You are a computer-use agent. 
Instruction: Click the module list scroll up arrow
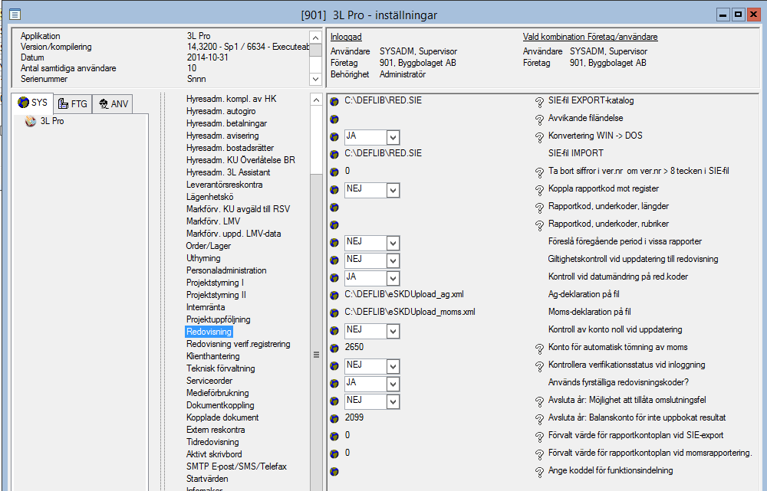pos(316,100)
